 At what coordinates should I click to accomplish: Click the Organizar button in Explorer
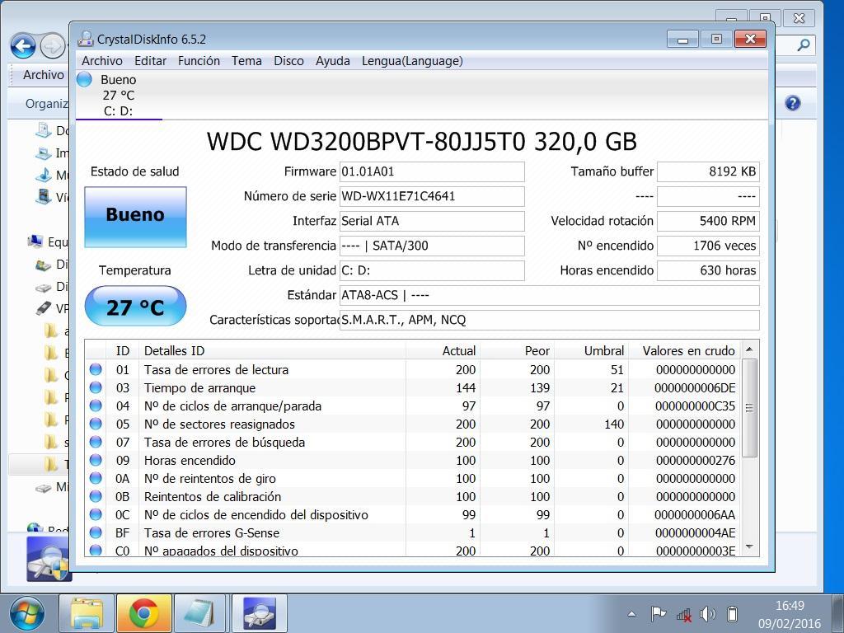(x=46, y=103)
